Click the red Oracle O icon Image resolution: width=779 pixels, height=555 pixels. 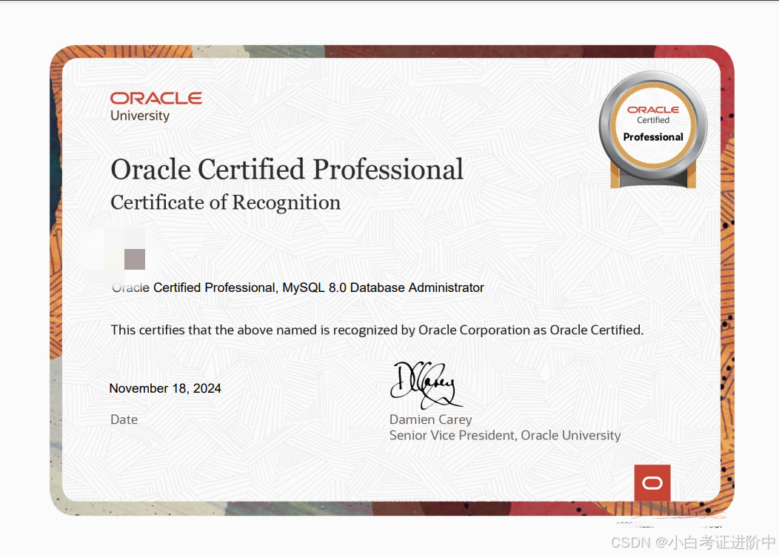[652, 483]
